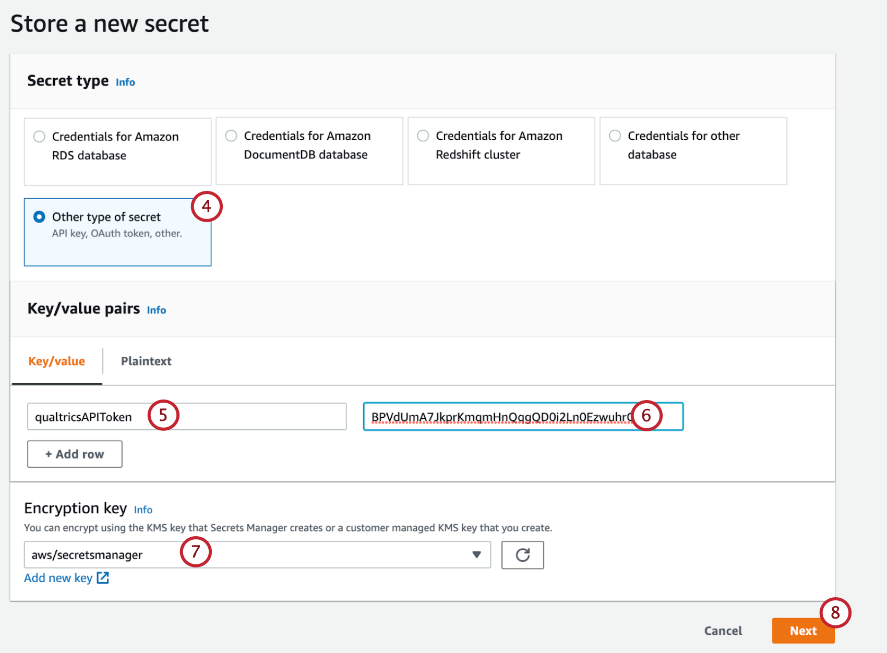Switch to the Plaintext tab

pyautogui.click(x=146, y=361)
